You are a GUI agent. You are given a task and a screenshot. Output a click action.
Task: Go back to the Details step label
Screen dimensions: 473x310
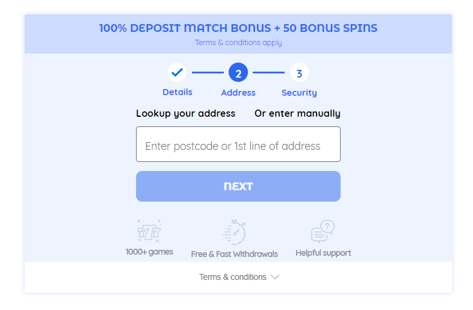(178, 92)
